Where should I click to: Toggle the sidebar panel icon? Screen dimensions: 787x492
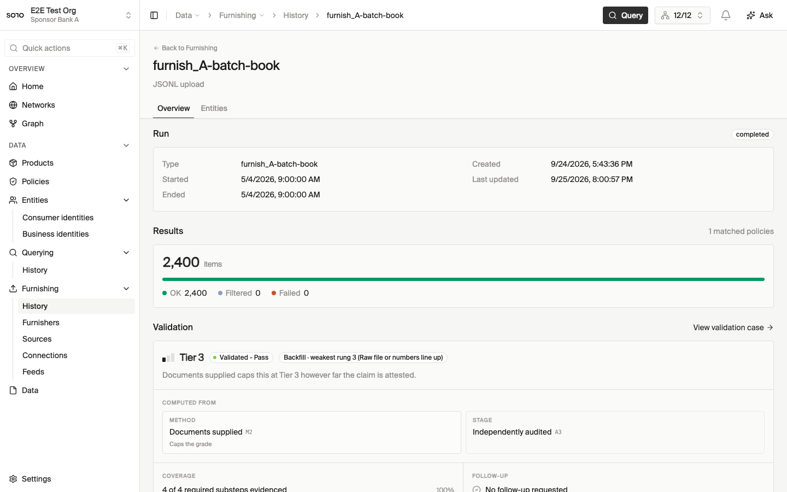(154, 15)
